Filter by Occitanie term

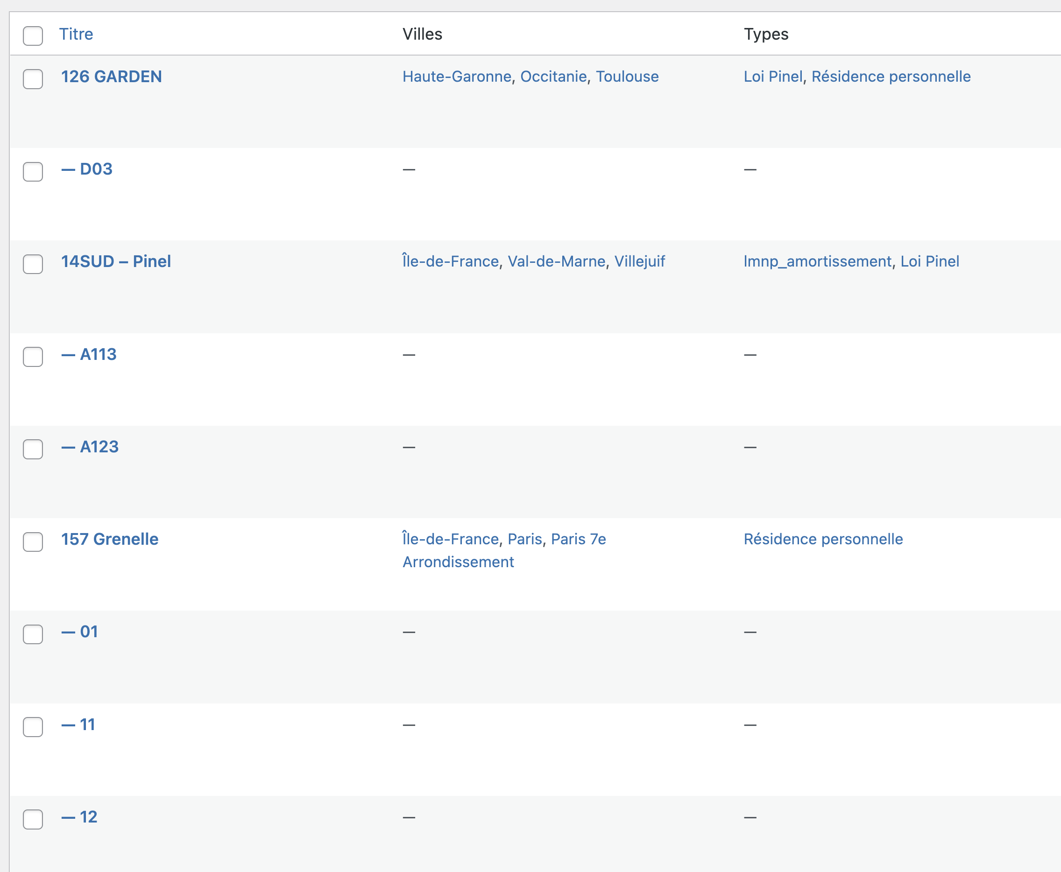[553, 77]
